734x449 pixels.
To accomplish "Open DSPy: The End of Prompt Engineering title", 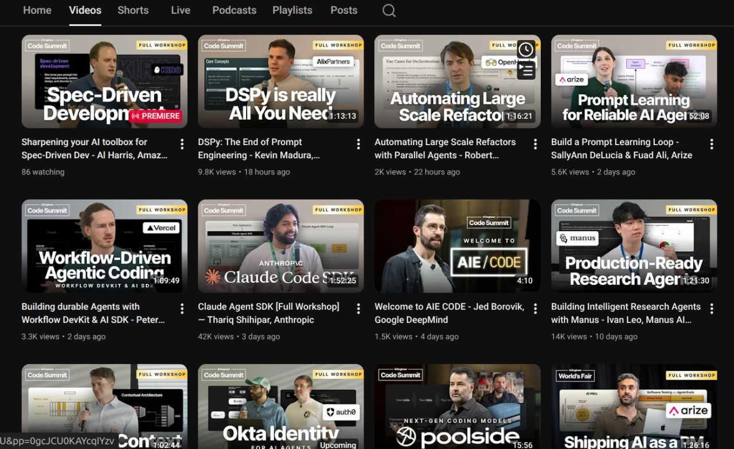I will click(x=250, y=142).
